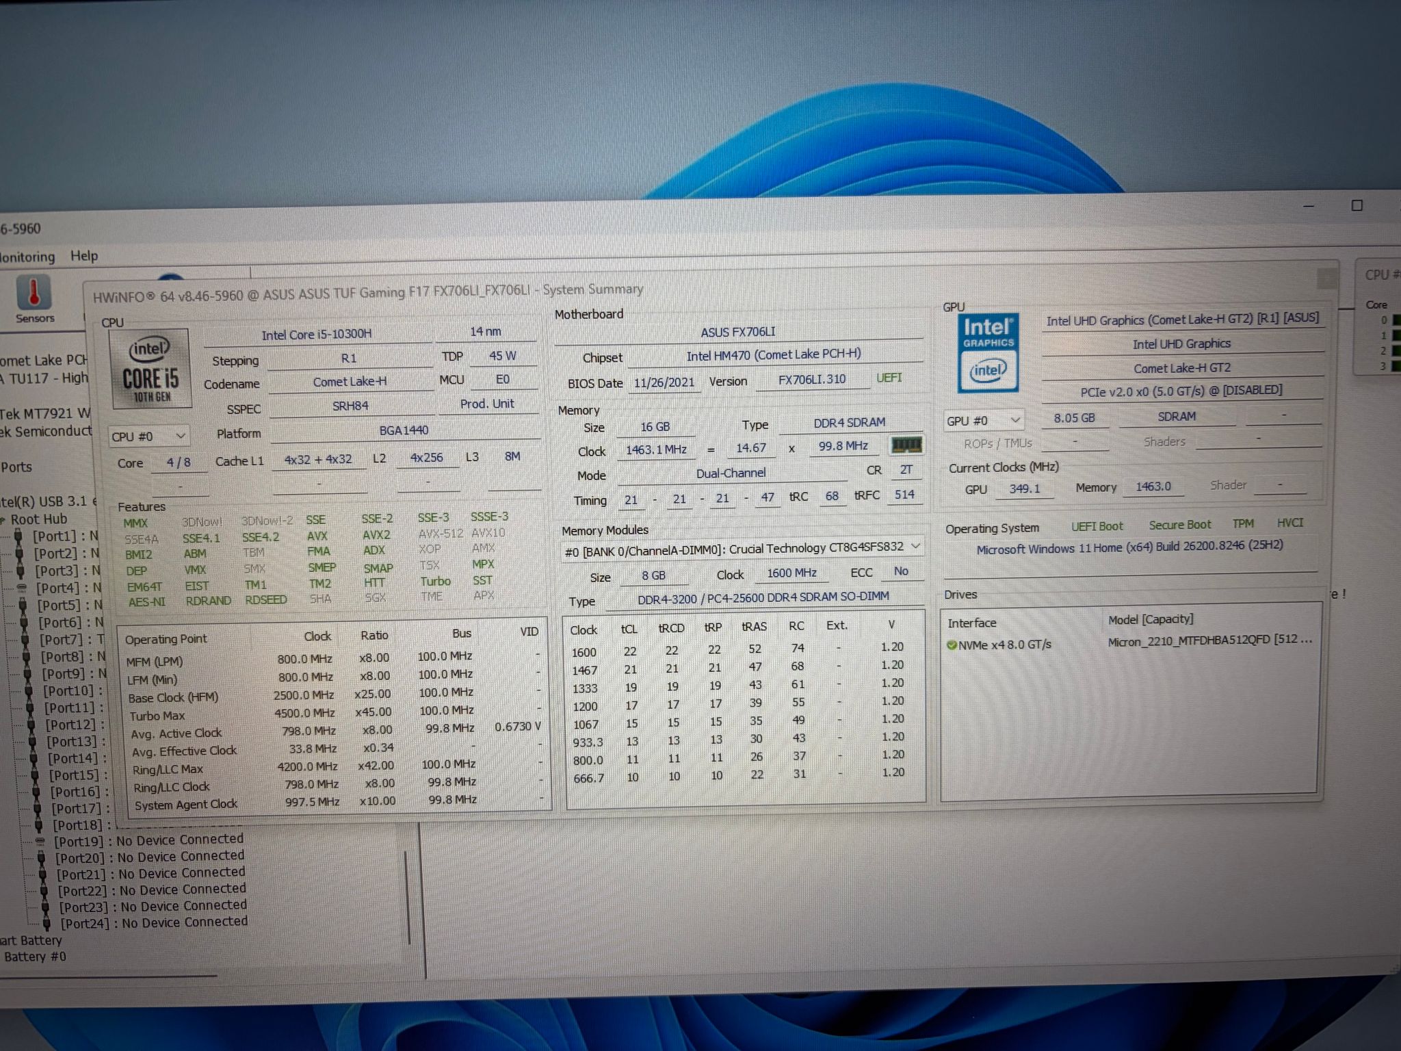The image size is (1401, 1051).
Task: Click the TPM indicator label
Action: click(x=1243, y=523)
